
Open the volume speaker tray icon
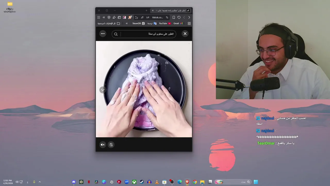pyautogui.click(x=17, y=182)
